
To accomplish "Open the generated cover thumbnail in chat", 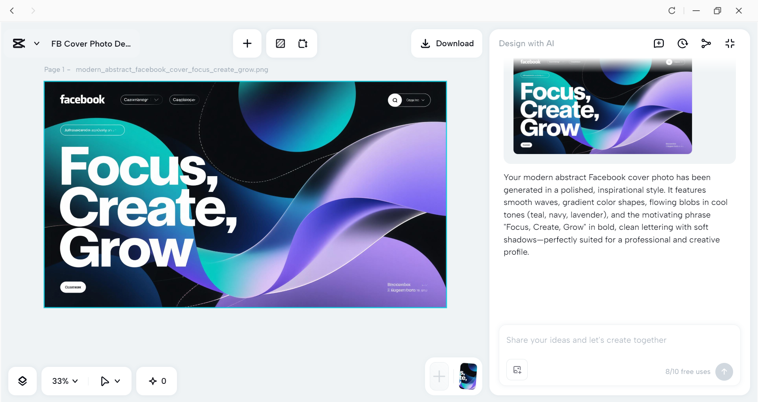I will 602,106.
